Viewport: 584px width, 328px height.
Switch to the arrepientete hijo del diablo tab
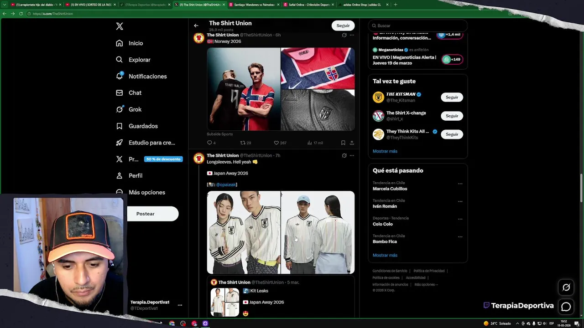(36, 5)
